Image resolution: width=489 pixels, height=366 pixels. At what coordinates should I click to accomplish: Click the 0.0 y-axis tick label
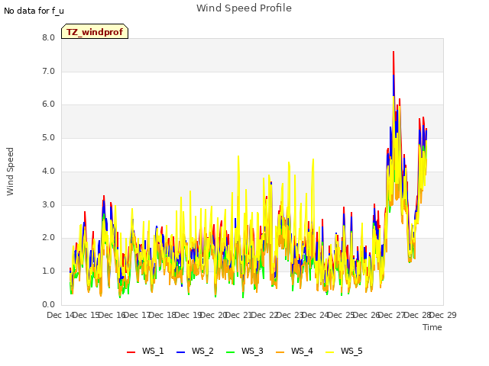click(48, 305)
